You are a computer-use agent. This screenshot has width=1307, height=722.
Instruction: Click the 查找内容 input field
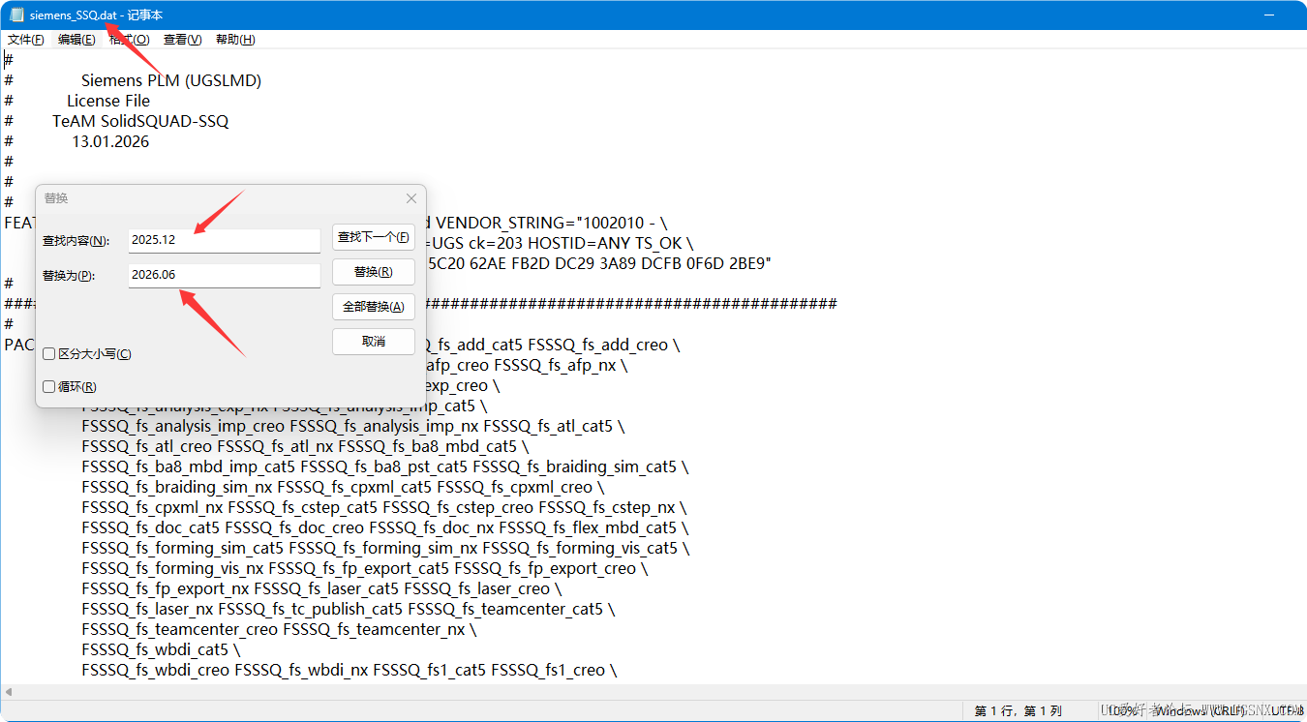pos(225,240)
